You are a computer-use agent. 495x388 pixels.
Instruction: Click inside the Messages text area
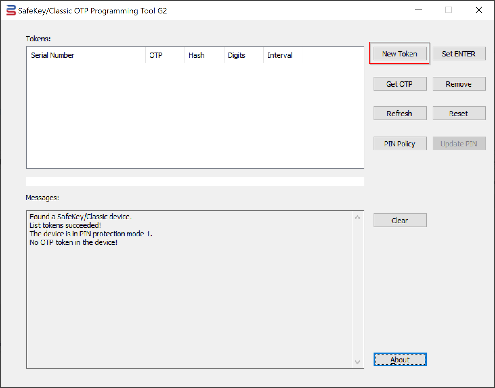click(189, 295)
